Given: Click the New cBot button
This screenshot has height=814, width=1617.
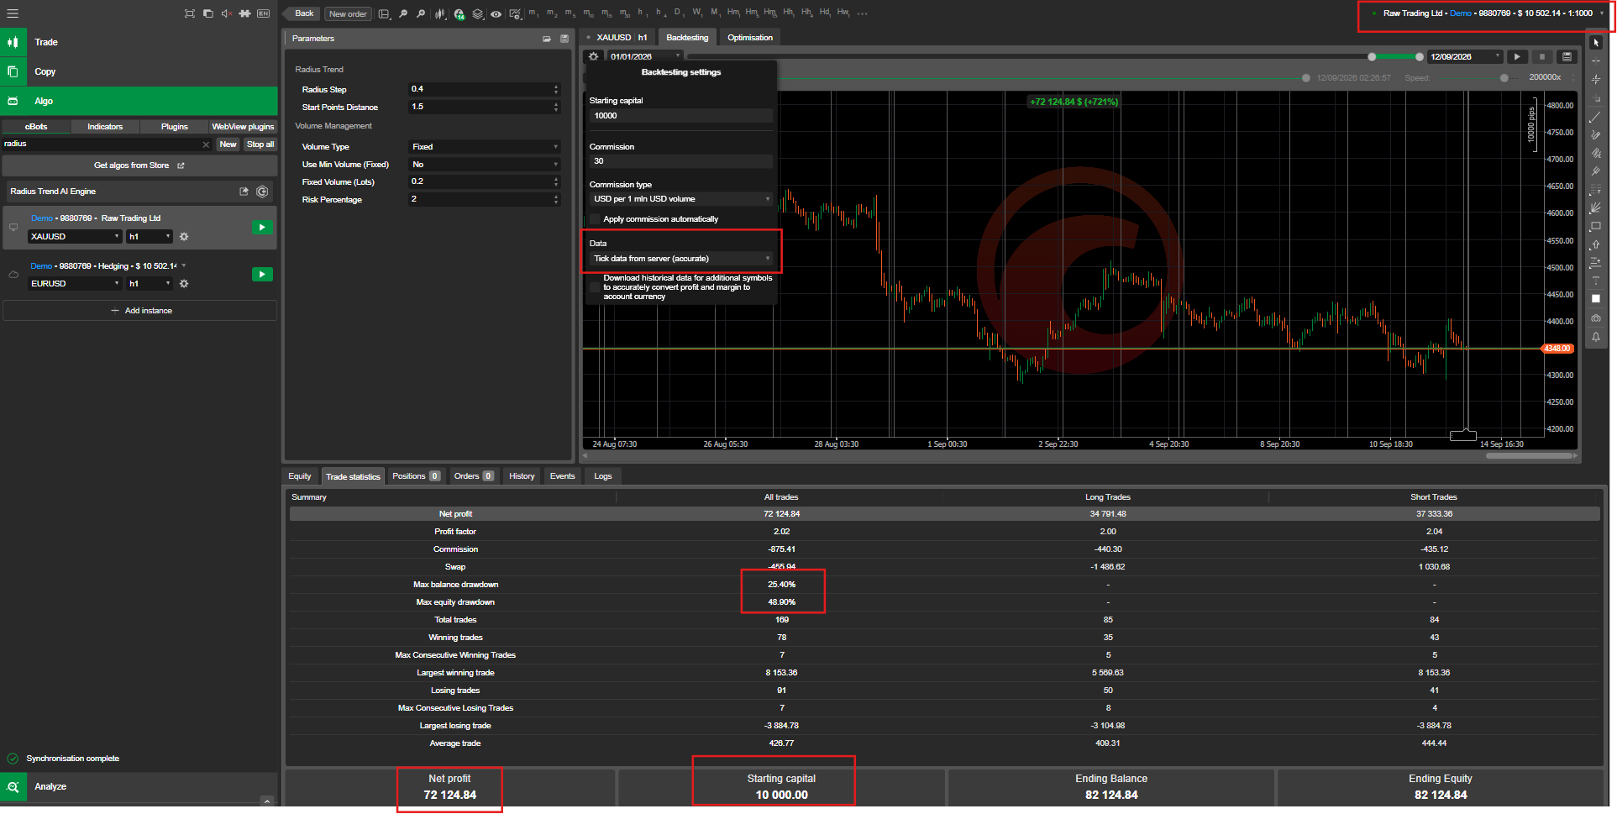Looking at the screenshot, I should (228, 144).
